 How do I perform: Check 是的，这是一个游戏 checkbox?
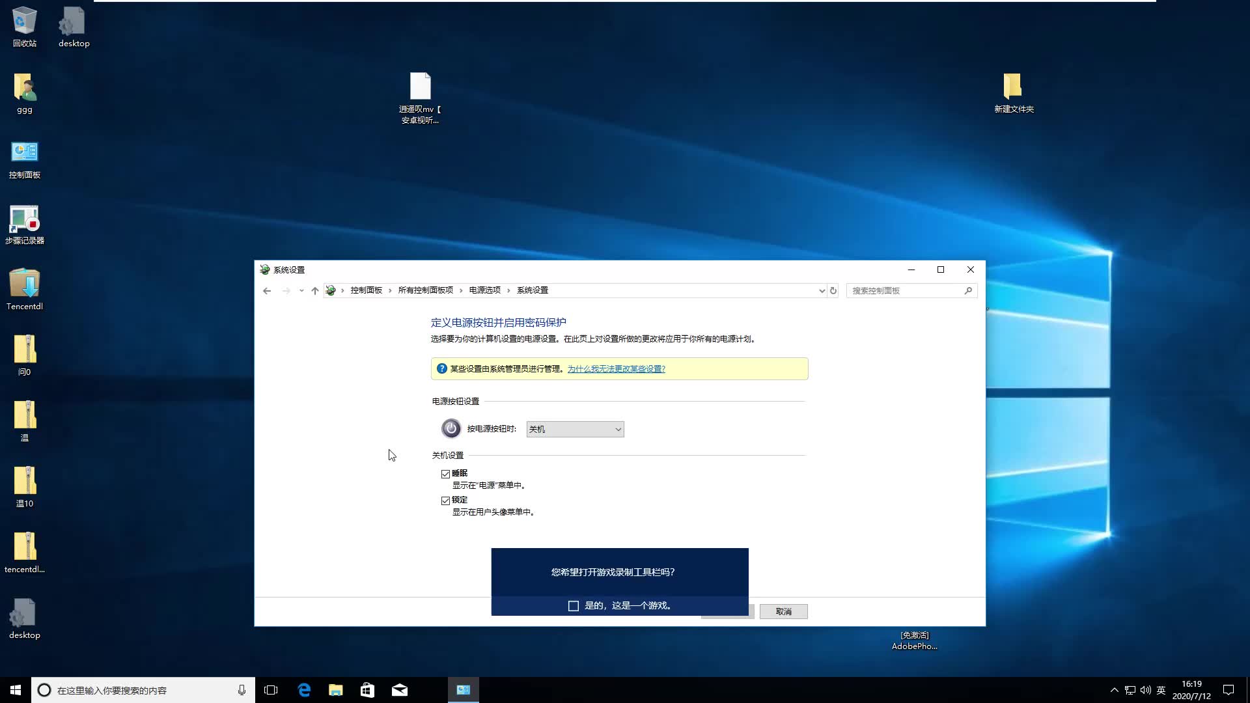click(x=573, y=606)
